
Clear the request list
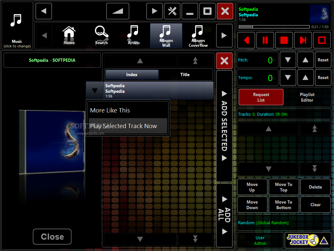pyautogui.click(x=315, y=205)
